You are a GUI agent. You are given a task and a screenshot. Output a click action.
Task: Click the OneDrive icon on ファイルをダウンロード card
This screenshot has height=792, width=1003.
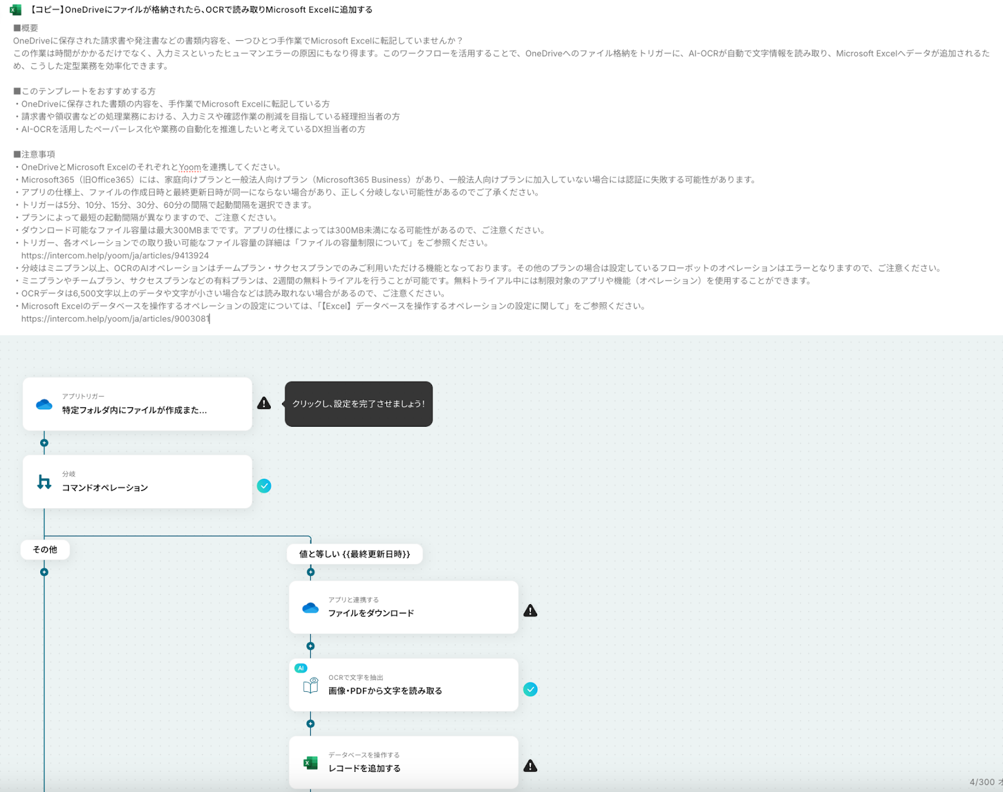coord(310,608)
